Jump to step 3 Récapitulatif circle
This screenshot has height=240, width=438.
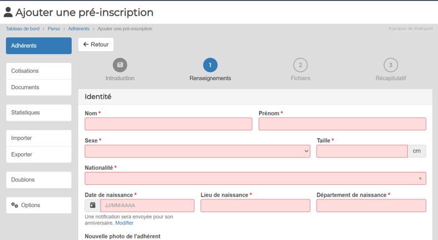391,65
